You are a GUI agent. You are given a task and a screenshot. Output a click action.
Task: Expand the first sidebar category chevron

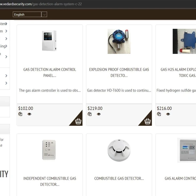(6, 24)
